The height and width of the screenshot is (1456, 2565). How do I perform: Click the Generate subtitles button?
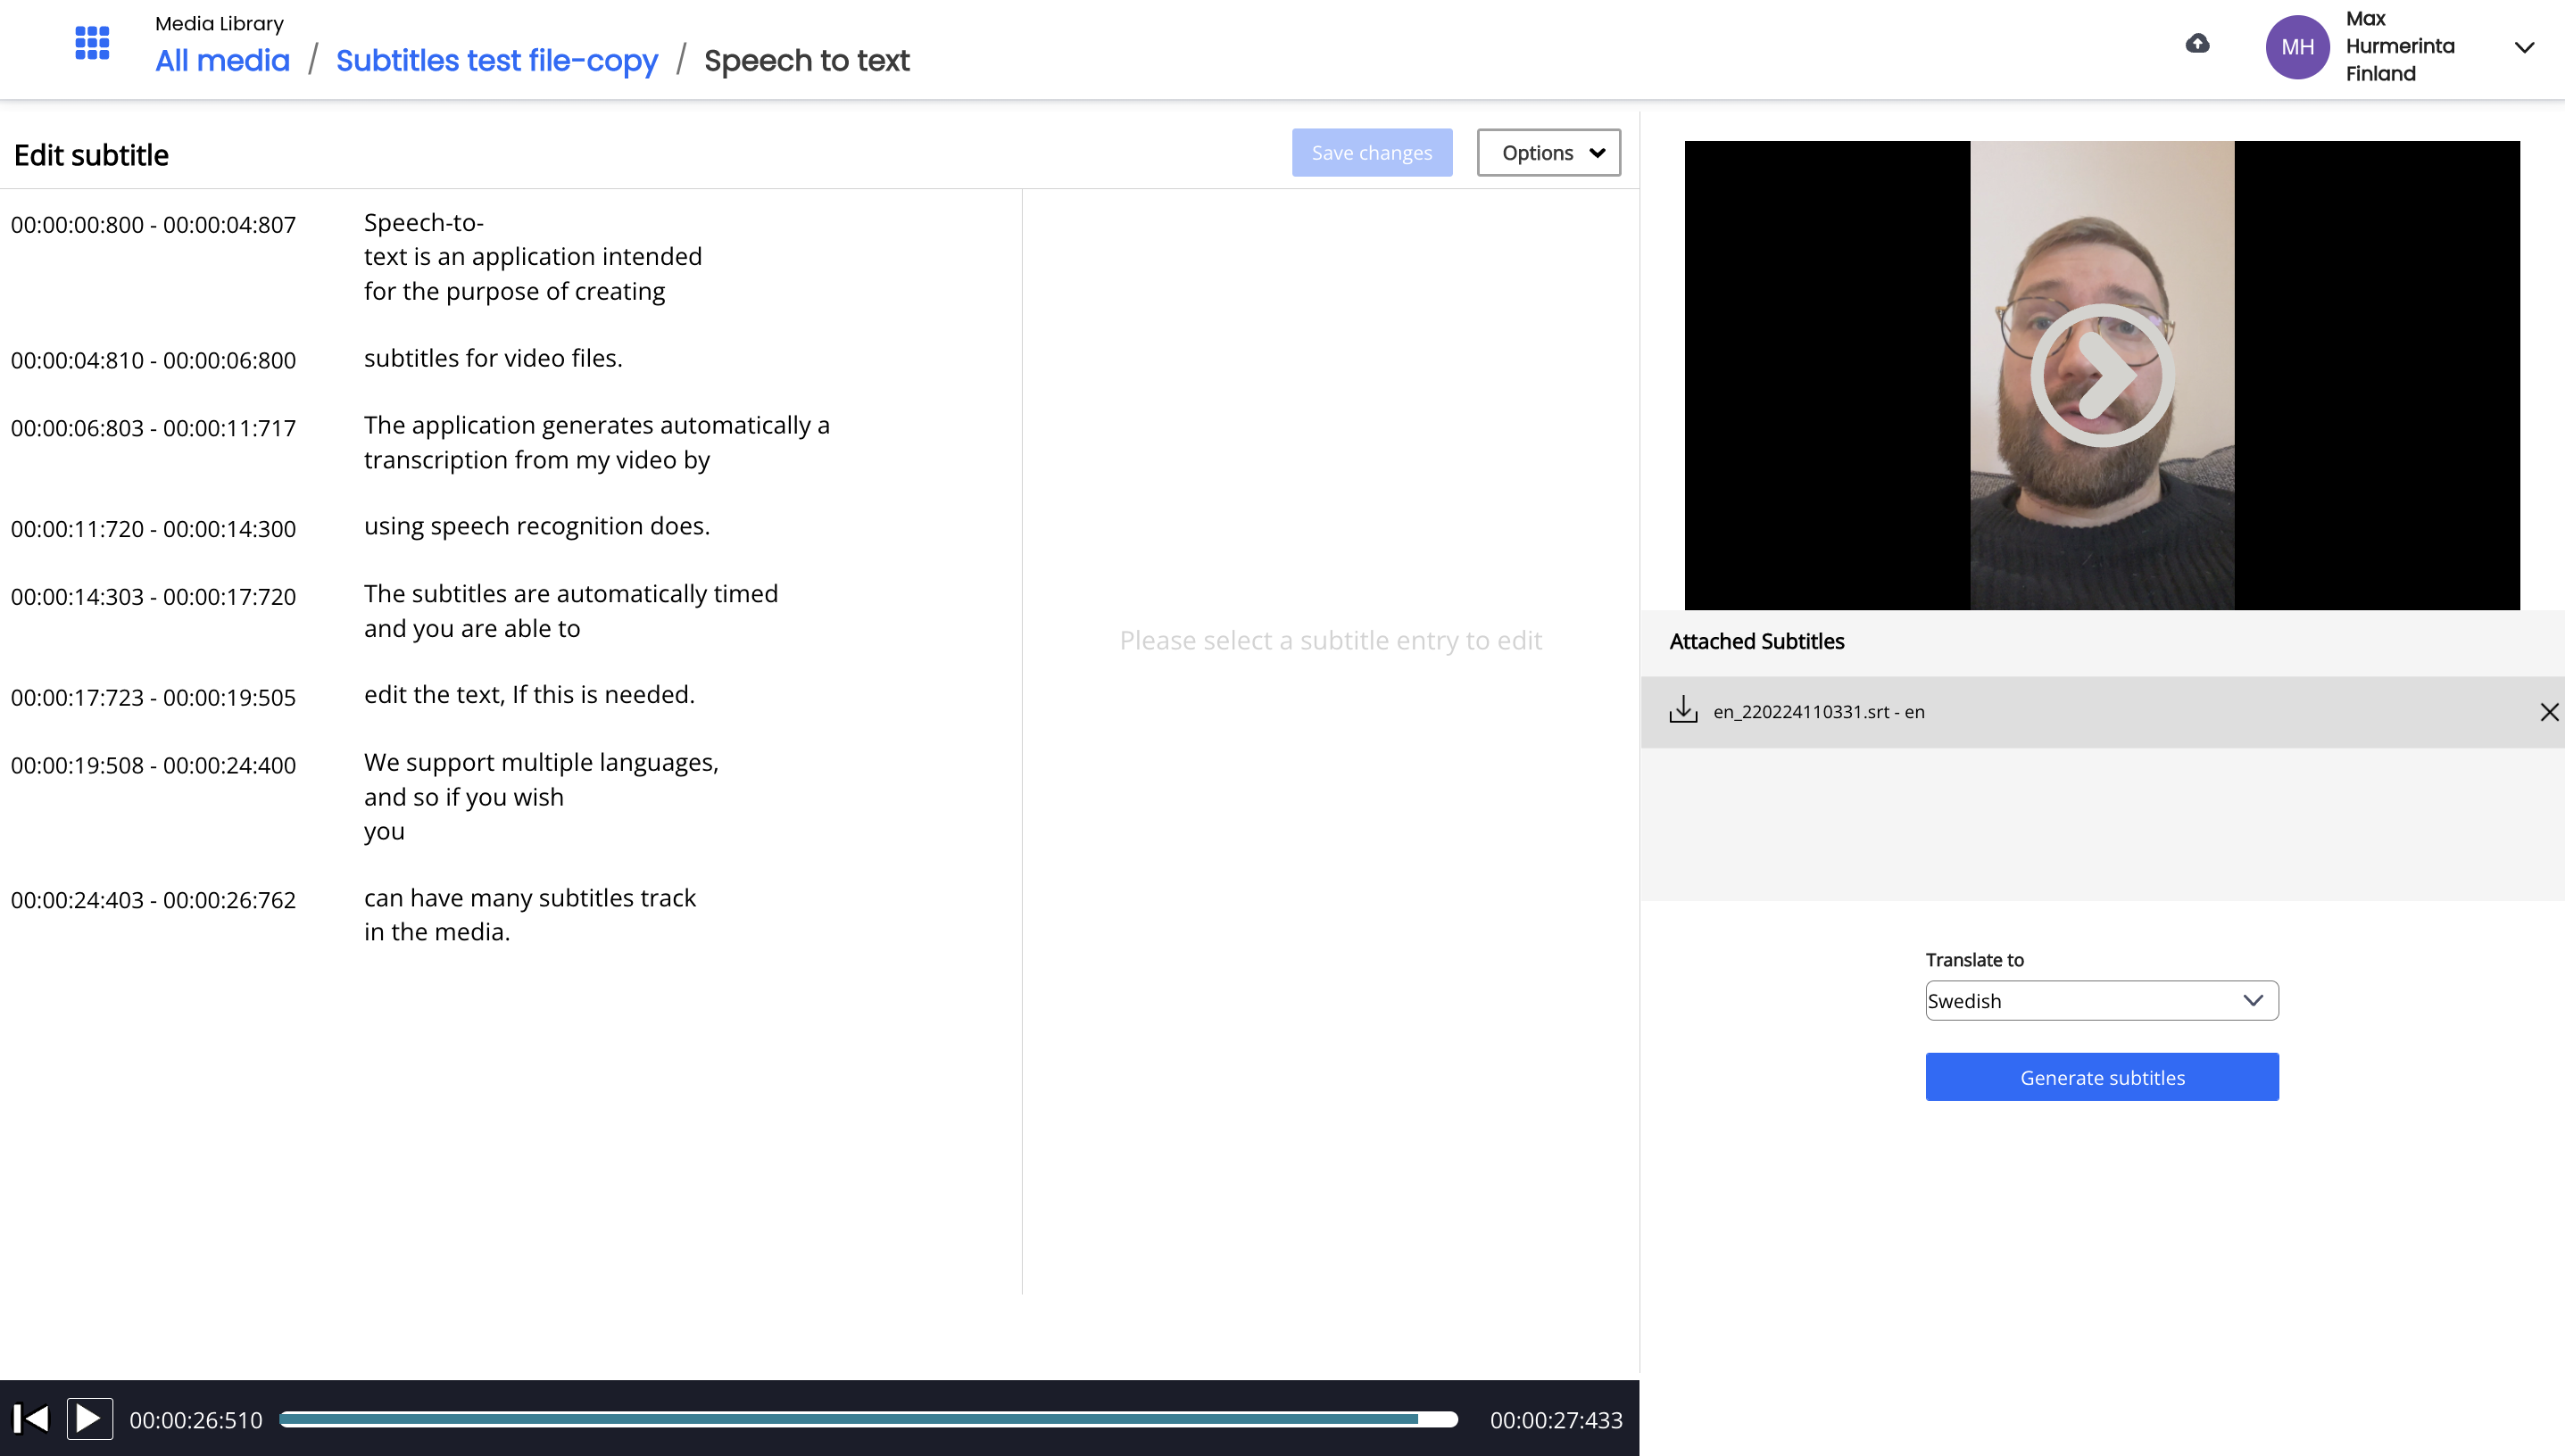pyautogui.click(x=2102, y=1077)
